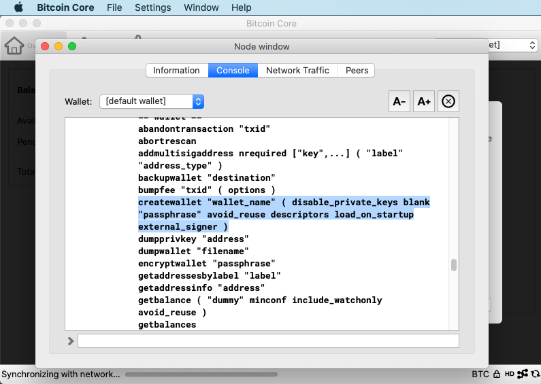Click the console command input field
The height and width of the screenshot is (384, 541).
[268, 341]
